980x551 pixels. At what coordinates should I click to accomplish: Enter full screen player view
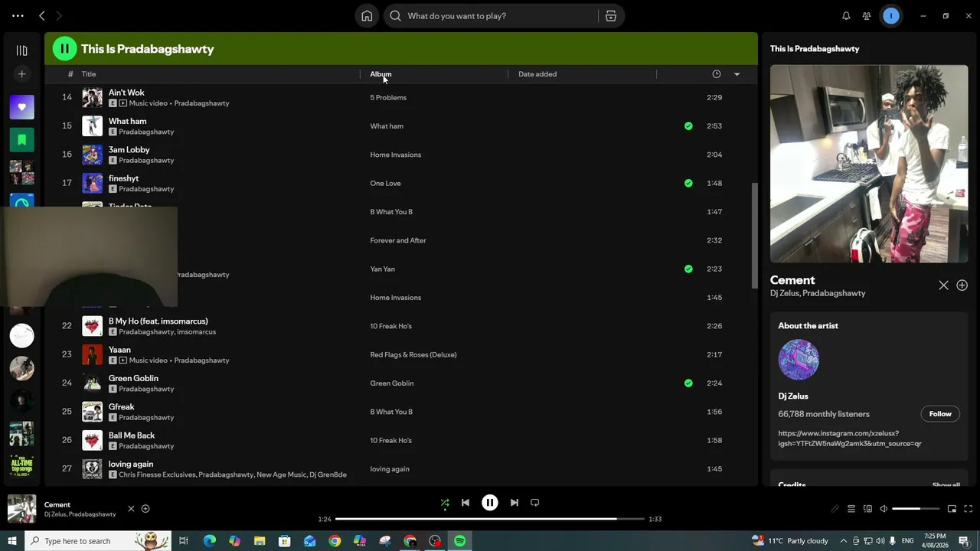968,509
